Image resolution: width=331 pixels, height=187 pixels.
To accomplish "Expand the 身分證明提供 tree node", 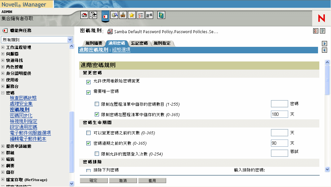I will (x=3, y=73).
